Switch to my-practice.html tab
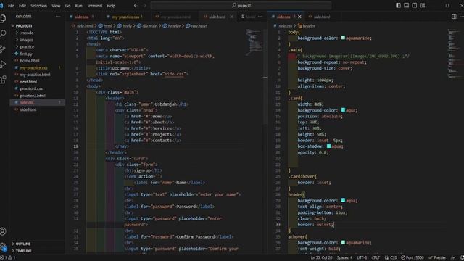Image resolution: width=464 pixels, height=261 pixels. (175, 17)
